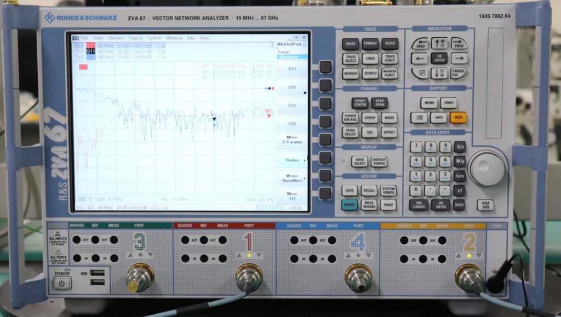Tap number key 0 on the keypad

416,190
